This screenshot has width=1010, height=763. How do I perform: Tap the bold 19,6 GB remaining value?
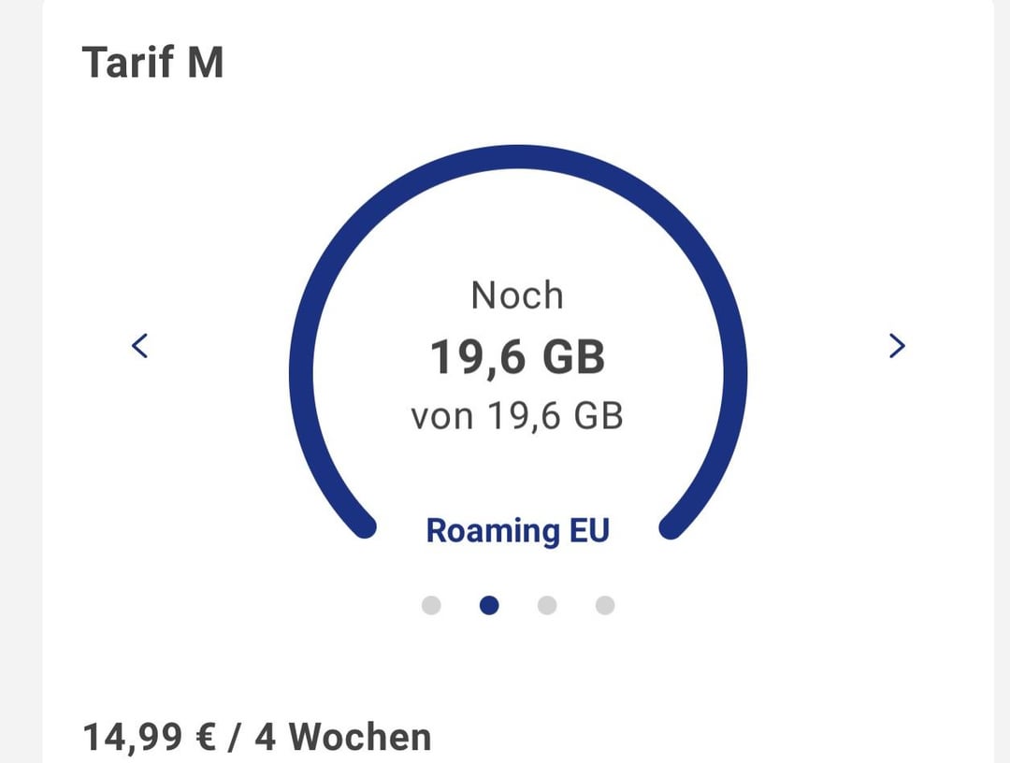[x=517, y=358]
